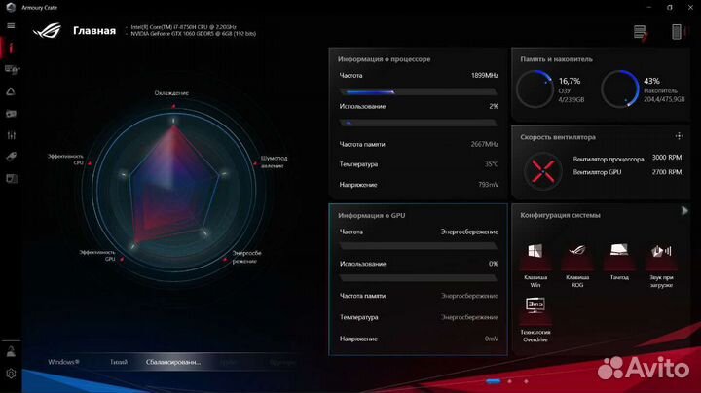Open Aura Sync triangle icon in sidebar
This screenshot has height=393, width=701.
click(11, 91)
